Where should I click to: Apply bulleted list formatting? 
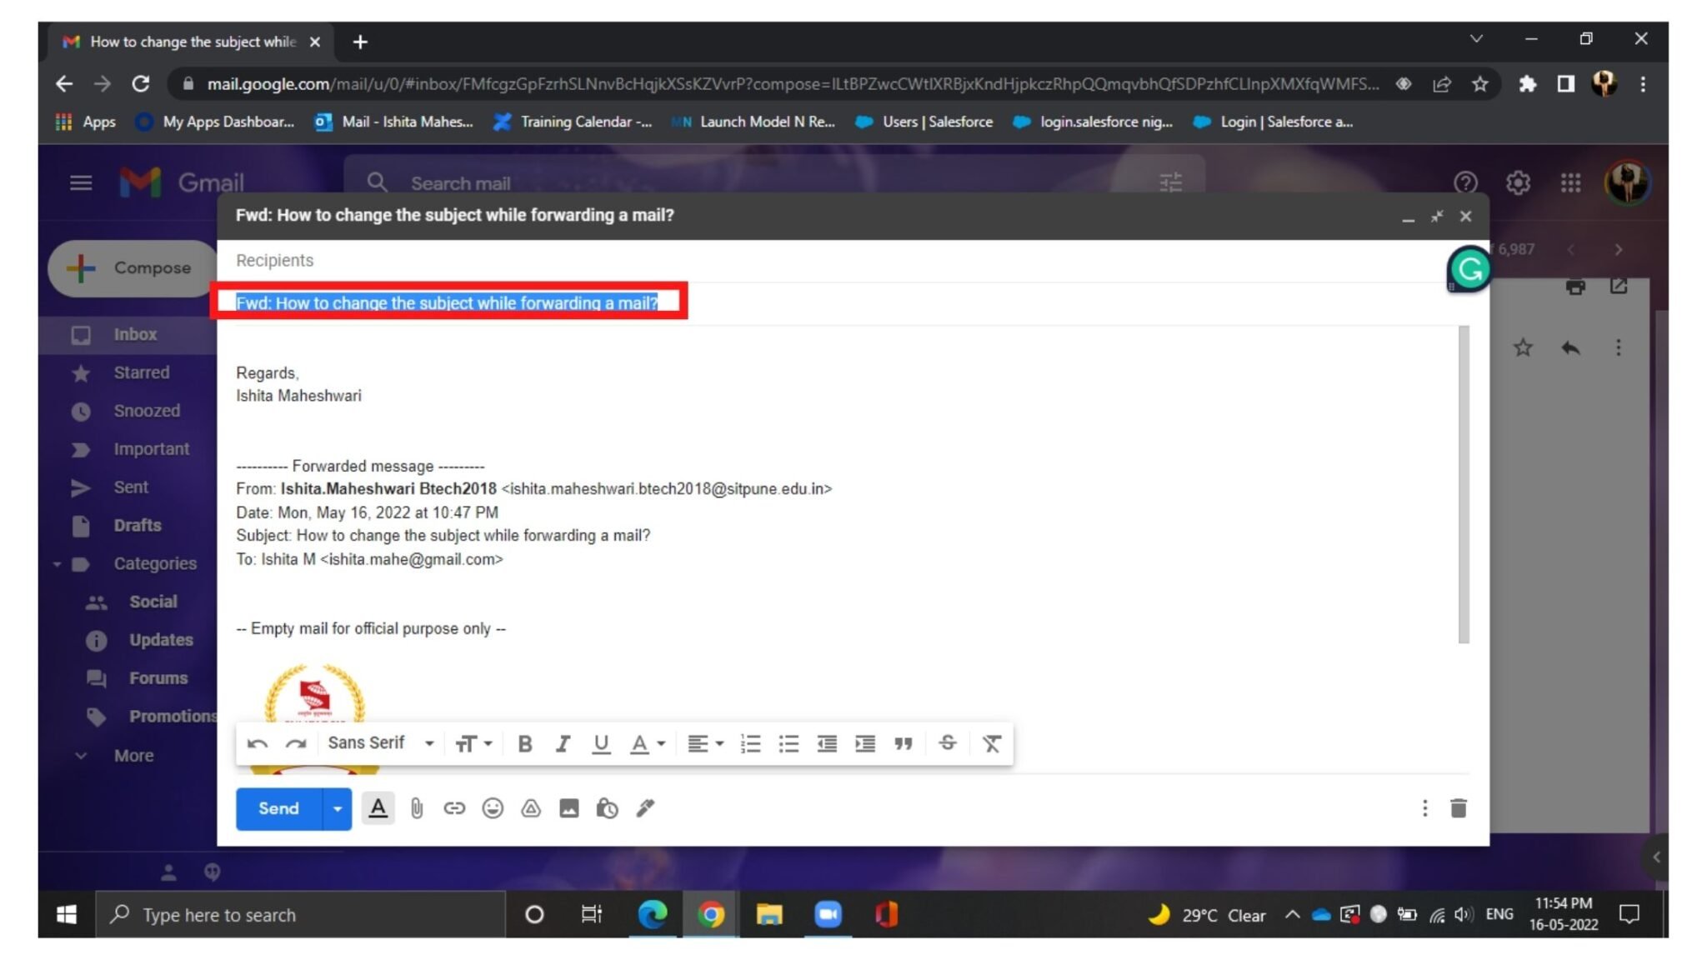(788, 743)
